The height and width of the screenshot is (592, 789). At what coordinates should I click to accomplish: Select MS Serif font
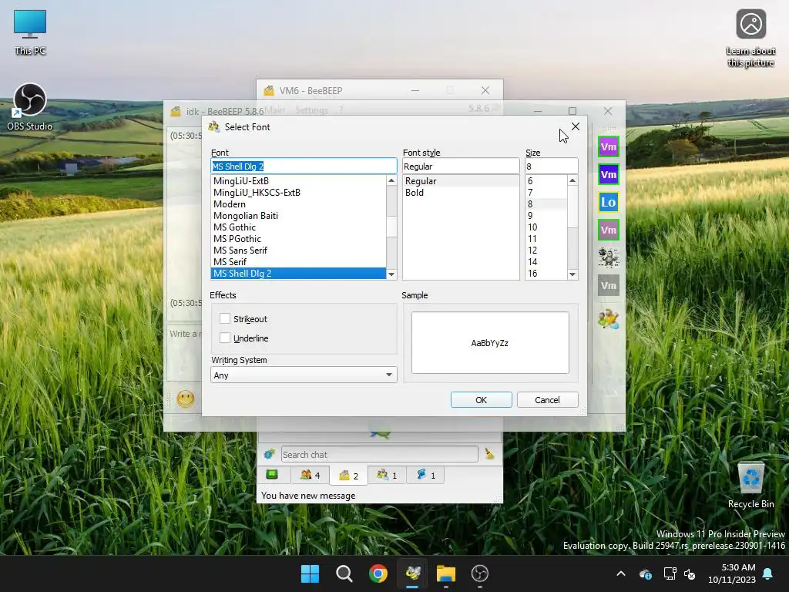pyautogui.click(x=298, y=262)
